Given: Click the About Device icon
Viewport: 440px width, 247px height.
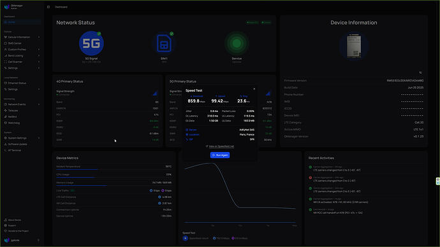Looking at the screenshot, I should pyautogui.click(x=5, y=220).
